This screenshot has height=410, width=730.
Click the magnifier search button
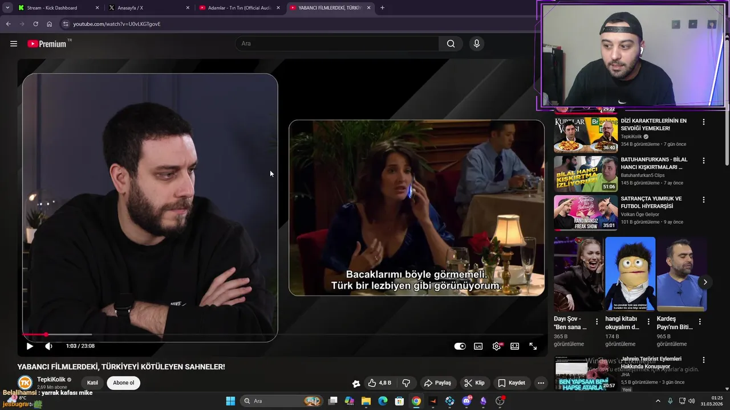[x=451, y=44]
